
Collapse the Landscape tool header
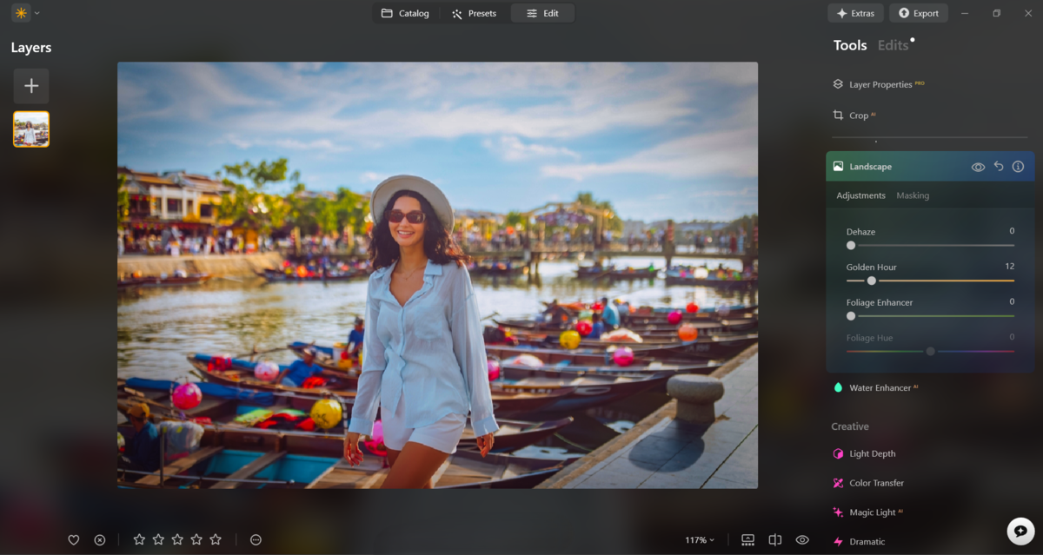(930, 166)
